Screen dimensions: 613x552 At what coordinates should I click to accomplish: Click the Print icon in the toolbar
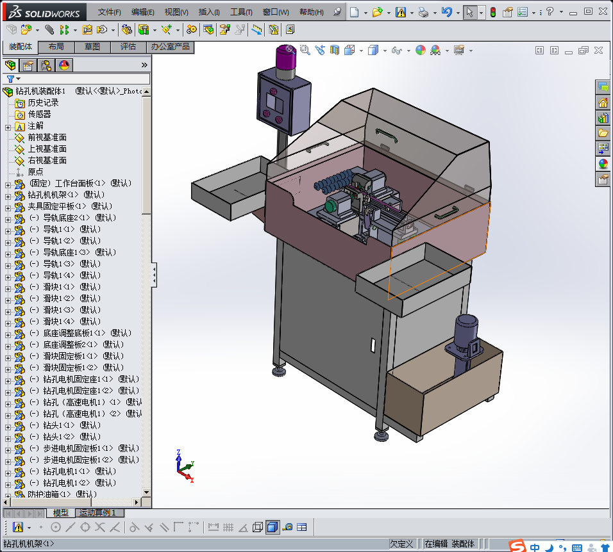tap(423, 12)
